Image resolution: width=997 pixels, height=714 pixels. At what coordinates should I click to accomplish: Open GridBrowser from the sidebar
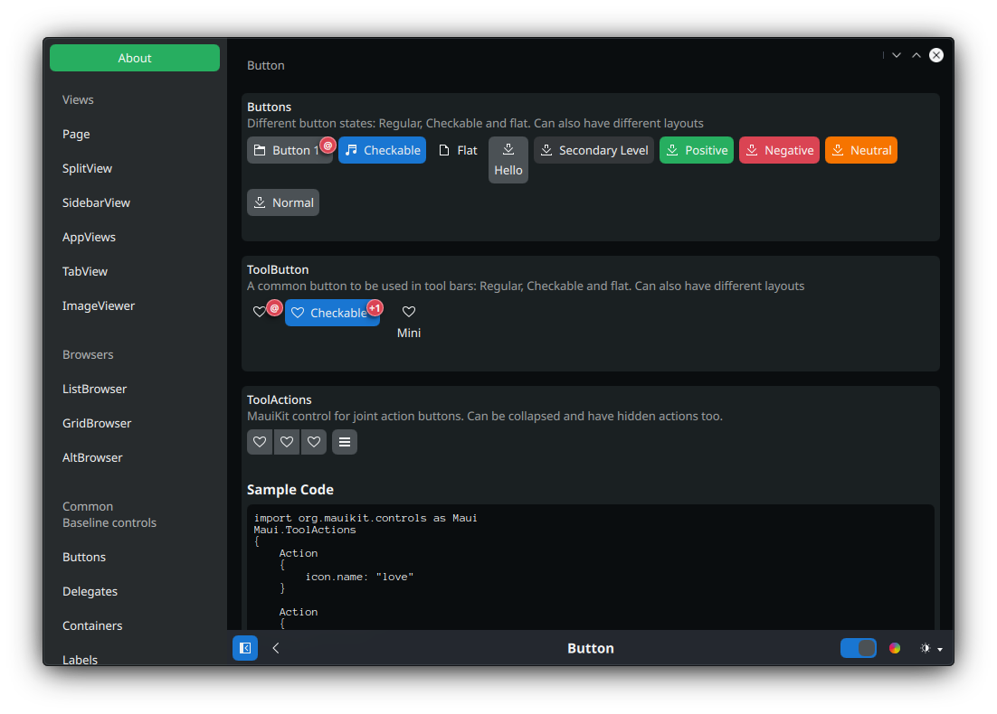135,423
